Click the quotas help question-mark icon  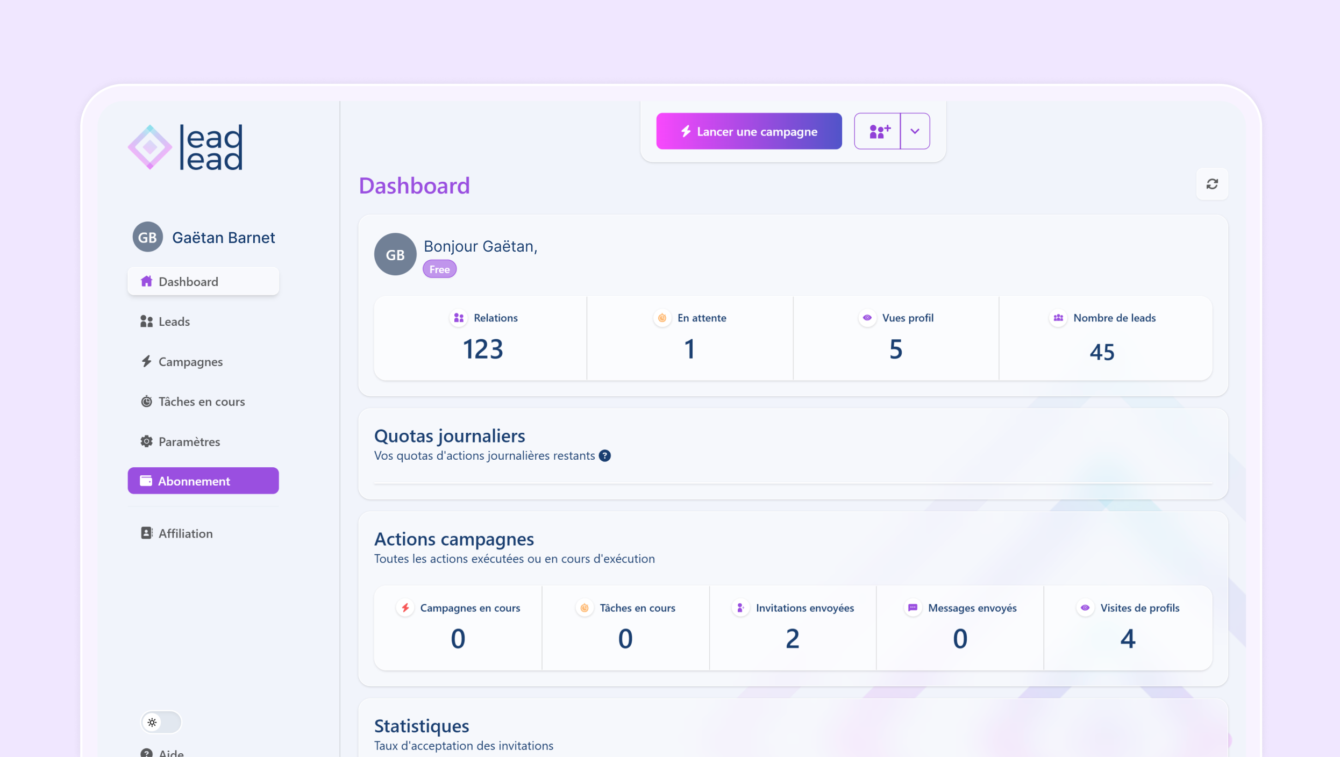(605, 456)
